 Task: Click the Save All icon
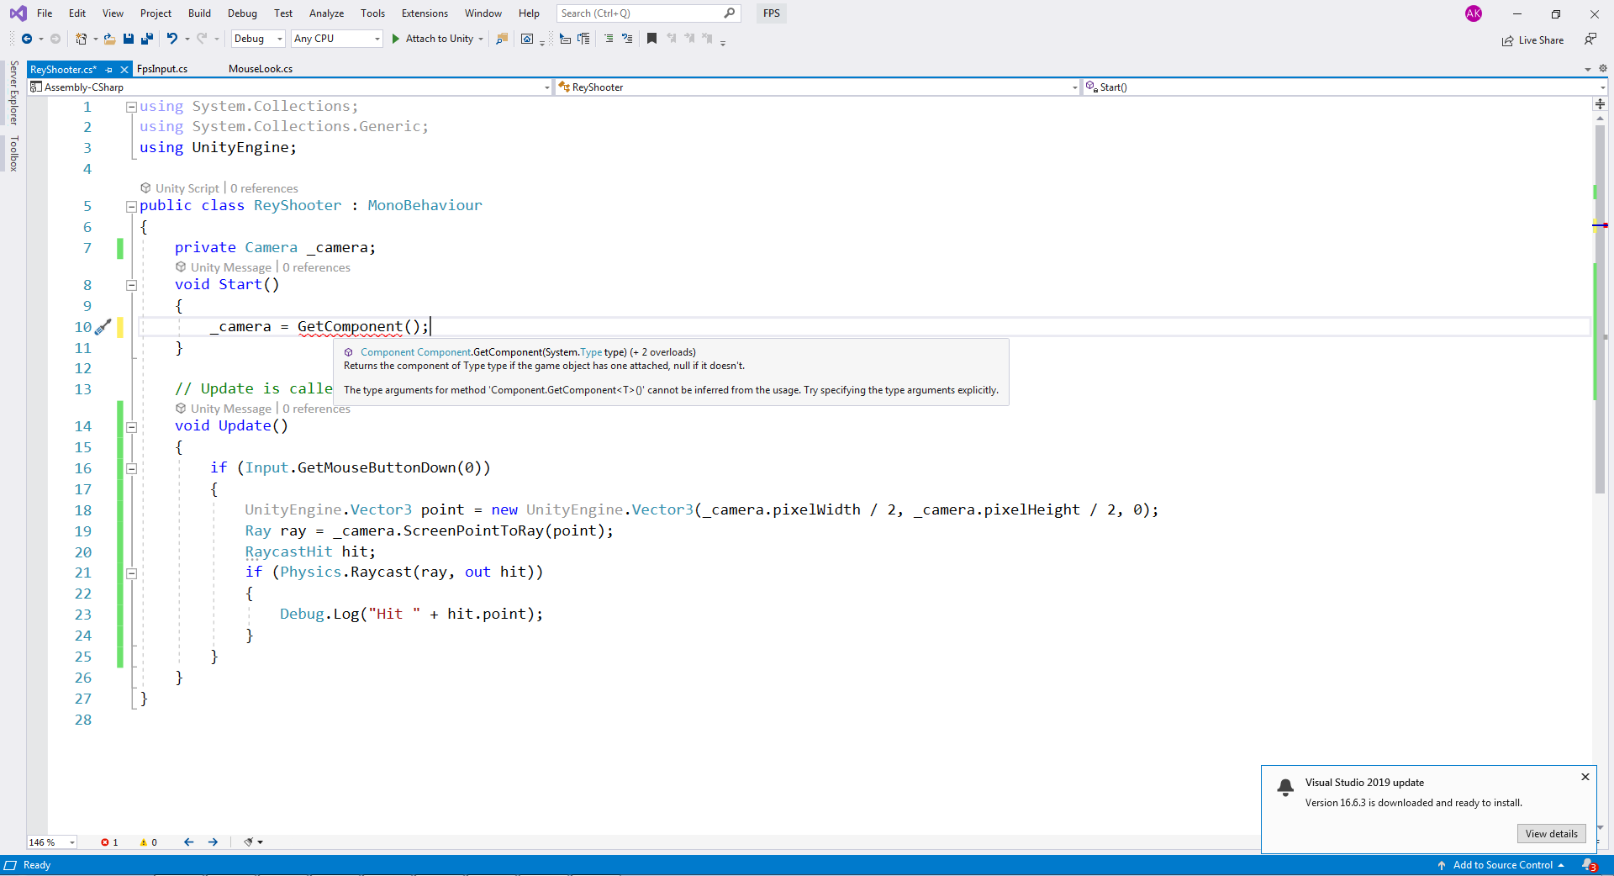[147, 39]
